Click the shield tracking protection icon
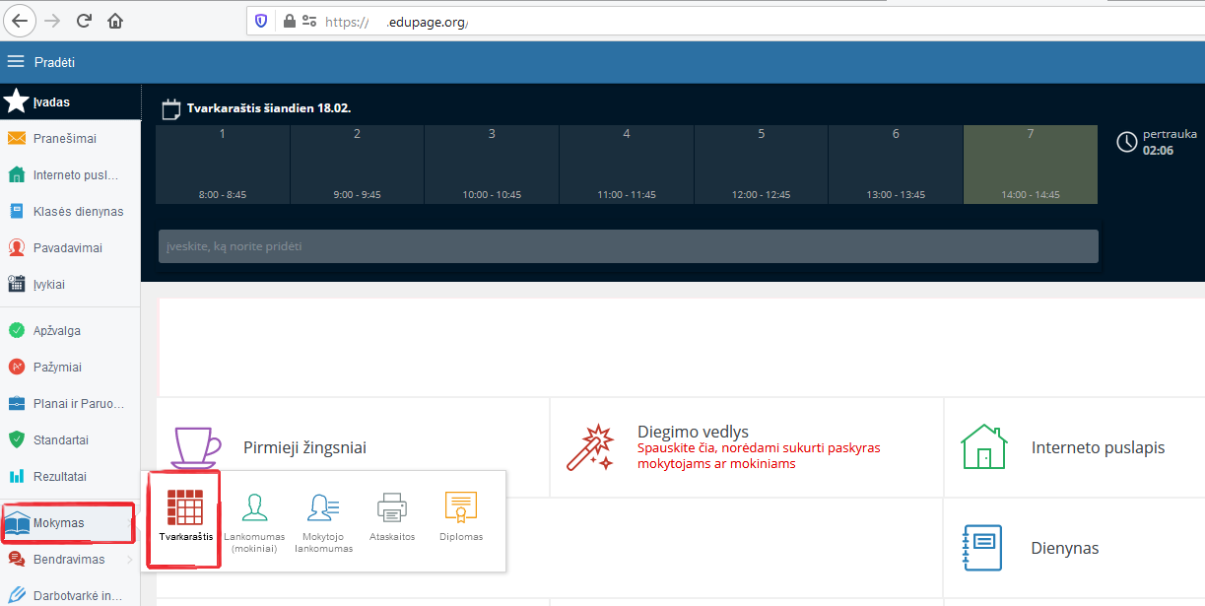The height and width of the screenshot is (606, 1205). click(x=261, y=21)
